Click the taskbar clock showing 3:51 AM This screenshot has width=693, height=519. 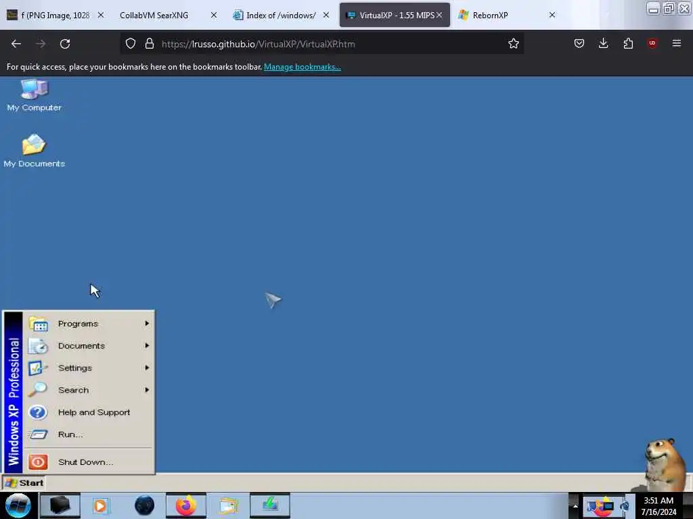pos(658,505)
